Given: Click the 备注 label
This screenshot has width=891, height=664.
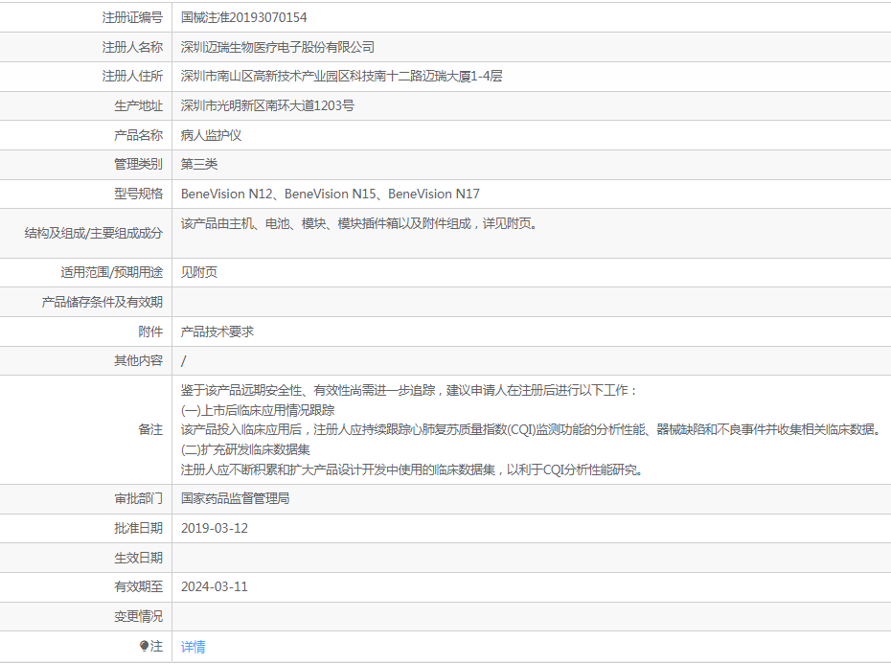Looking at the screenshot, I should click(150, 430).
